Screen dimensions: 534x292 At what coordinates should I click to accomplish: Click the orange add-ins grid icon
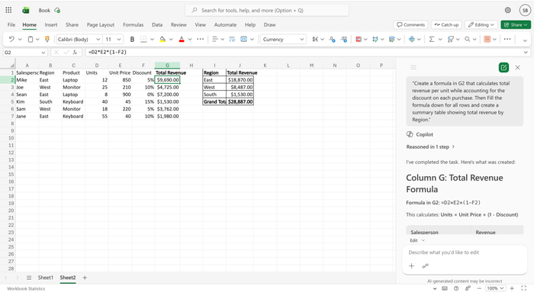487,39
